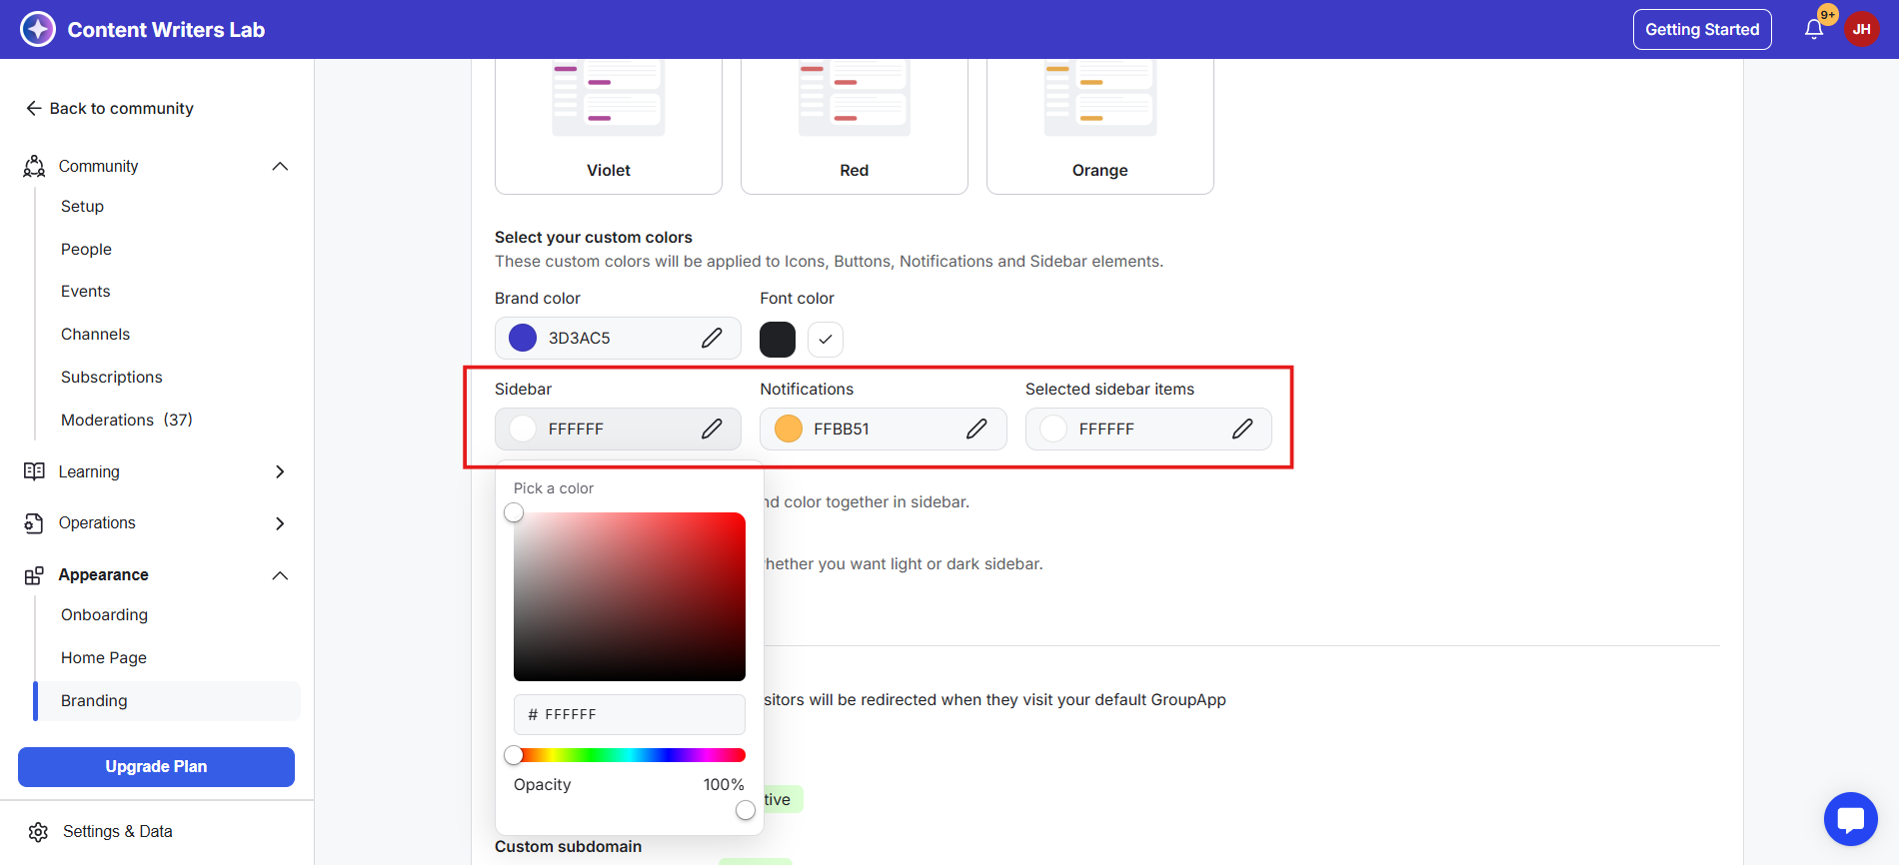Go to Onboarding under Appearance
This screenshot has height=865, width=1899.
(x=104, y=615)
